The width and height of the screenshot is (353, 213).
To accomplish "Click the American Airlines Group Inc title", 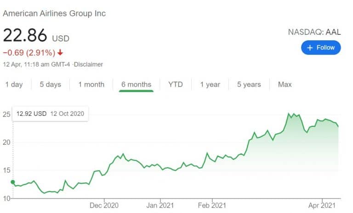I will [54, 13].
